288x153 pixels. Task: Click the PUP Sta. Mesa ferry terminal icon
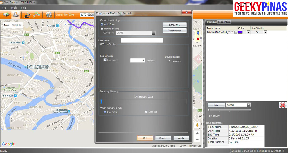point(26,67)
